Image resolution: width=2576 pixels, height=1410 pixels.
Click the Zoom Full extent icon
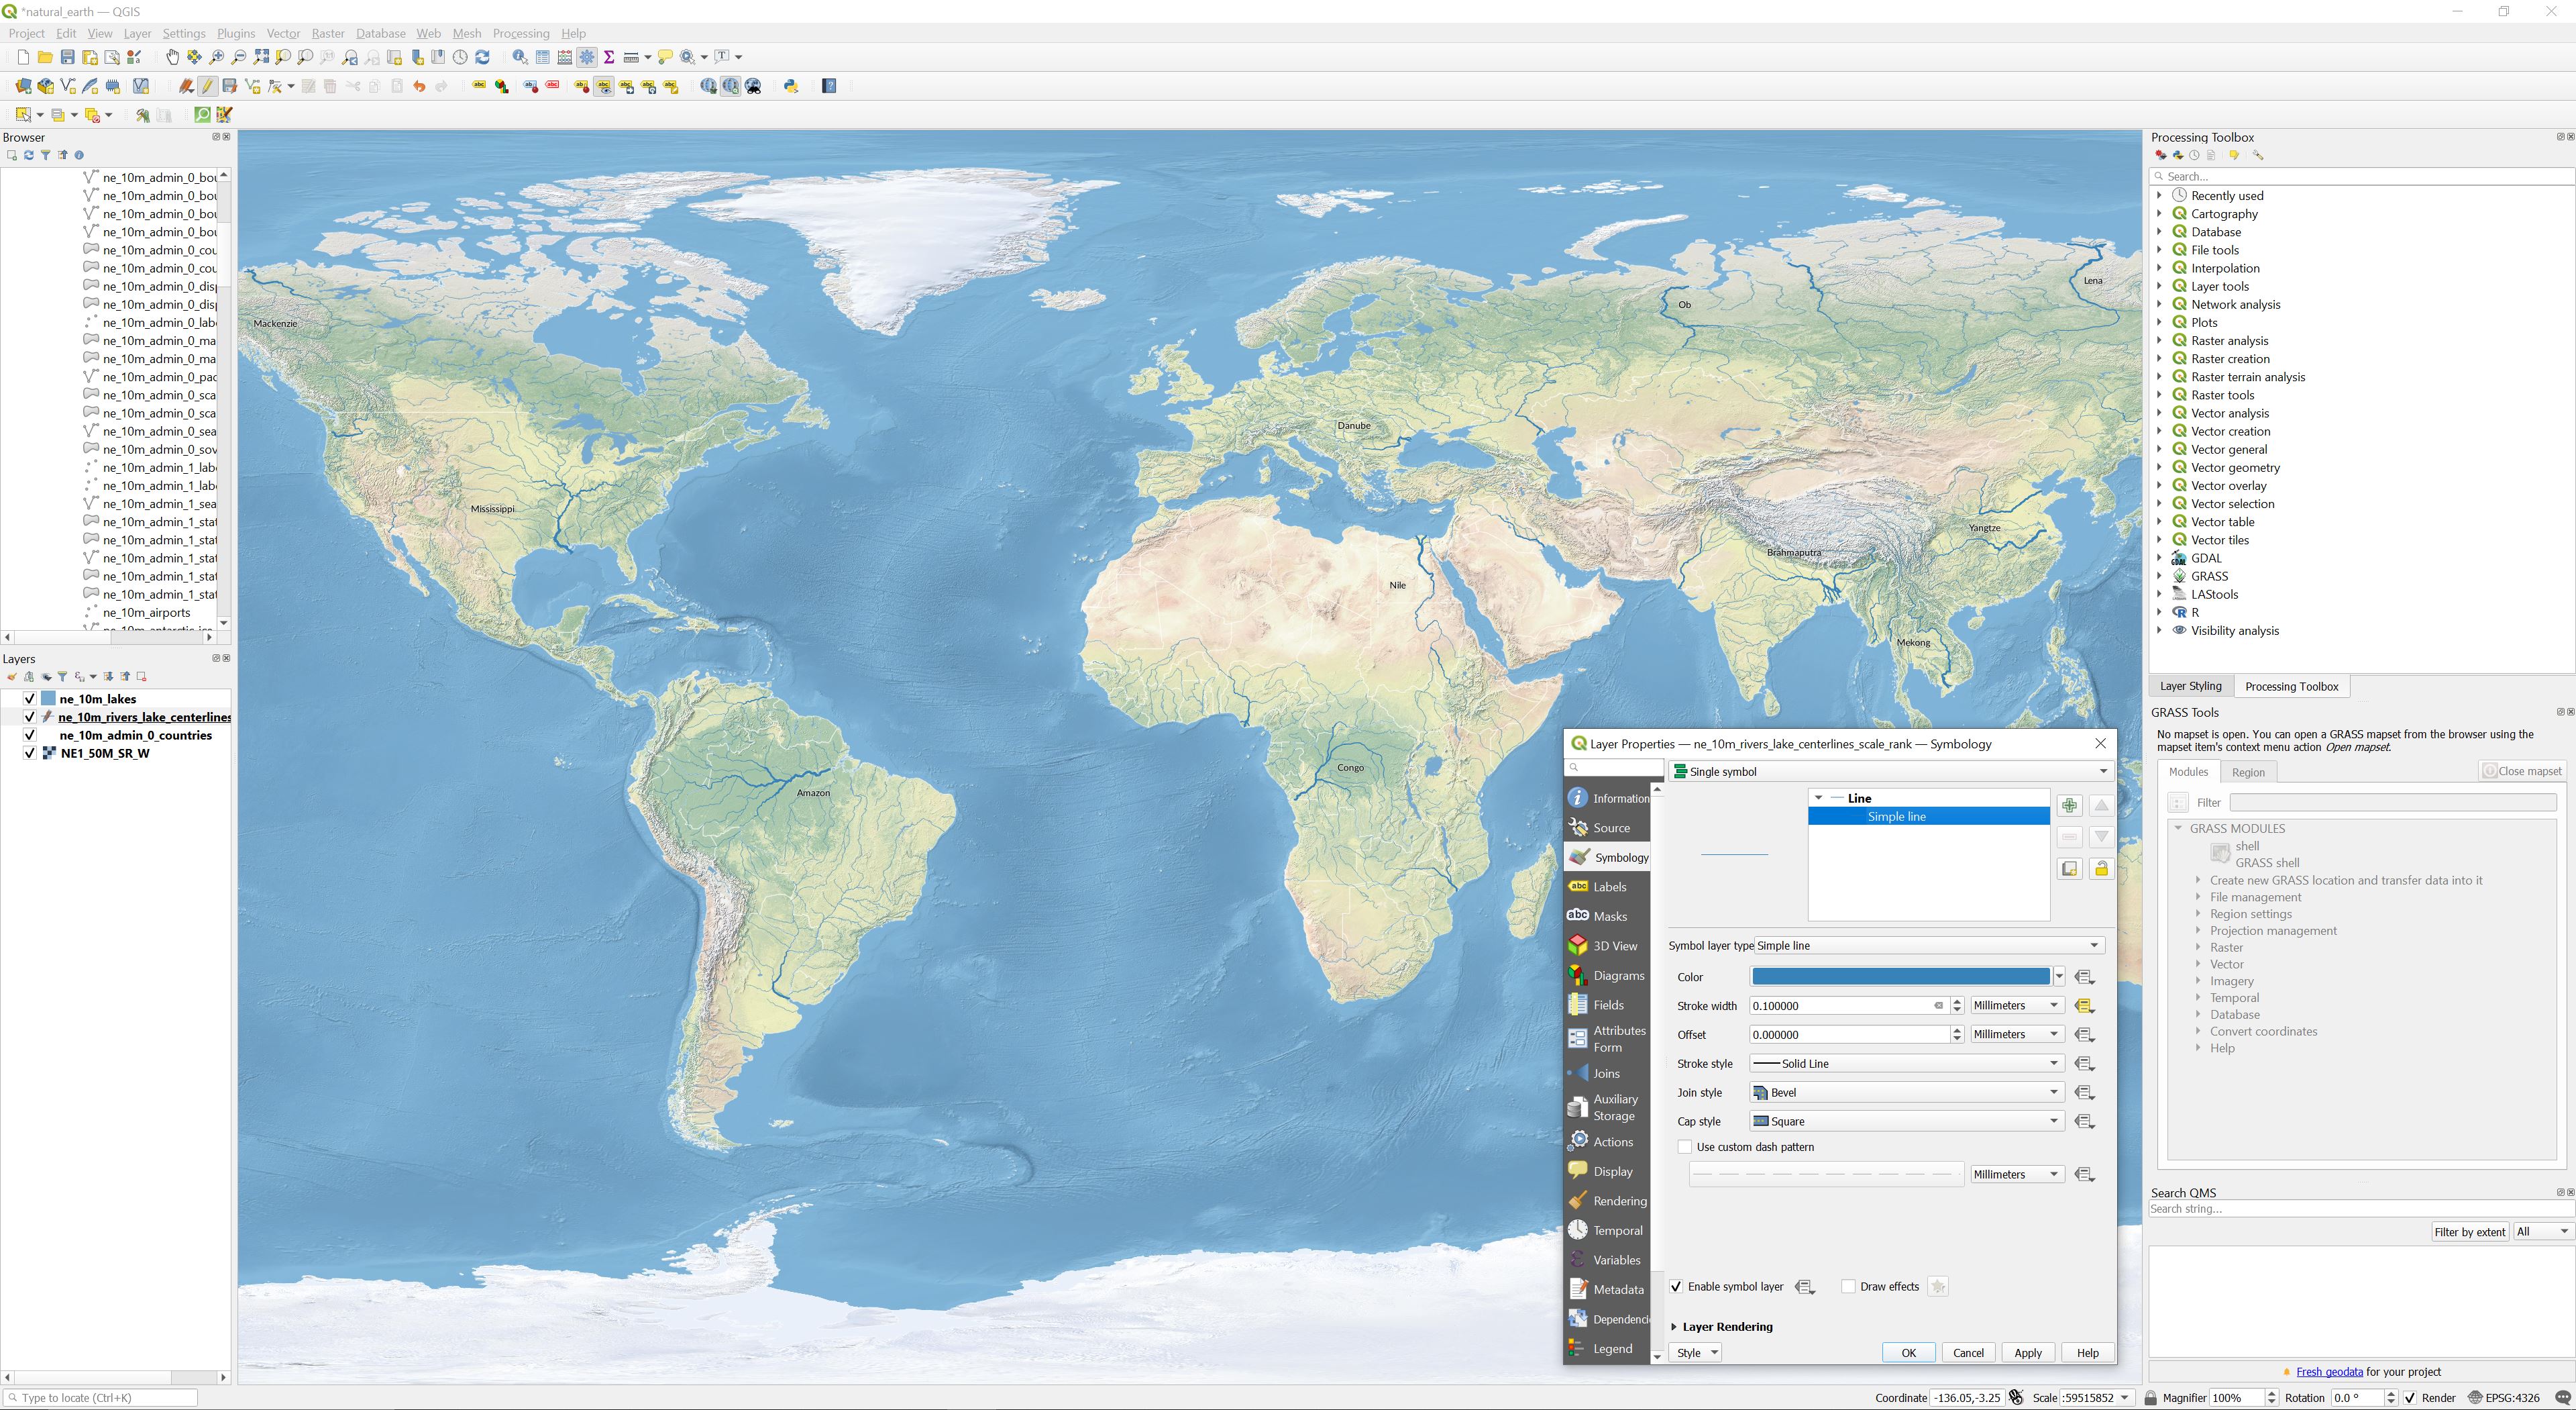261,57
